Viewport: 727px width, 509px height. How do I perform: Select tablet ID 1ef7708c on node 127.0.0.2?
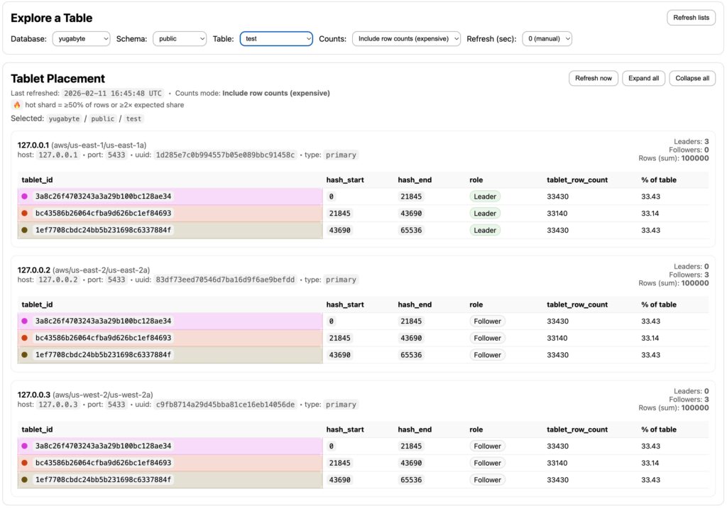(103, 355)
